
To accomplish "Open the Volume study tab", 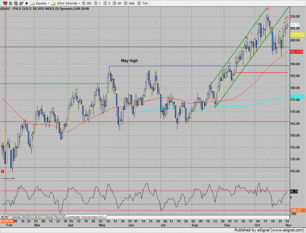I will [15, 217].
